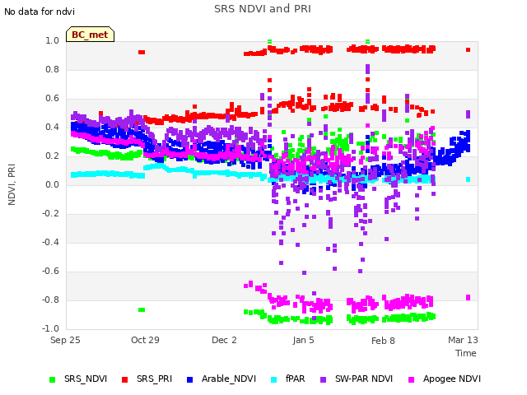Click the BC_met chart label tag
Viewport: 527px width, 395px height.
click(90, 35)
